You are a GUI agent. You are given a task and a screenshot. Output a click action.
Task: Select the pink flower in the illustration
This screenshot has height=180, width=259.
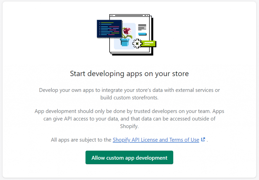pos(126,32)
